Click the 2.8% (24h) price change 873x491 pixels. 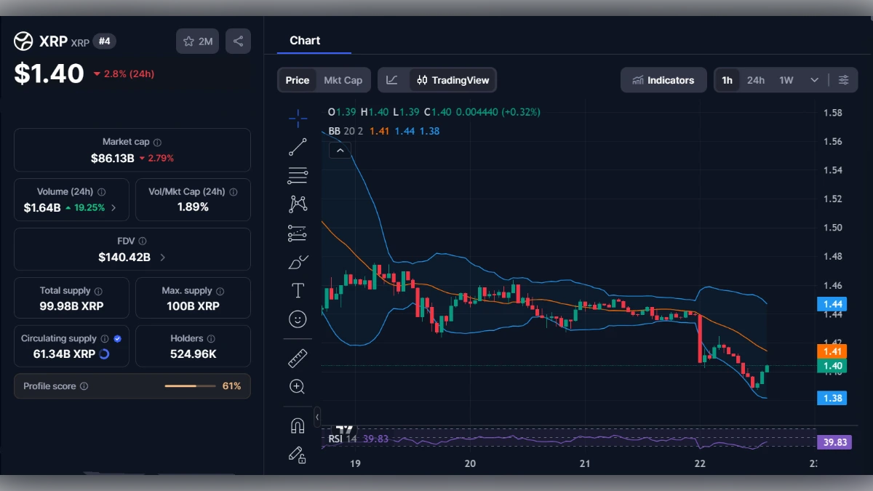click(x=124, y=73)
